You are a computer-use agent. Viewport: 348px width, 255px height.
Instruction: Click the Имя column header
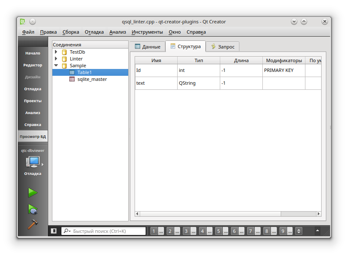coord(156,60)
